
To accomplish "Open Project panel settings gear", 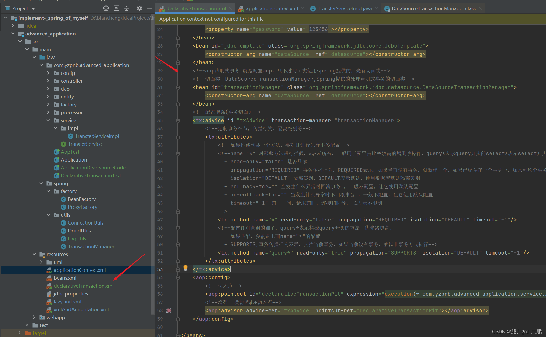I will tap(140, 8).
